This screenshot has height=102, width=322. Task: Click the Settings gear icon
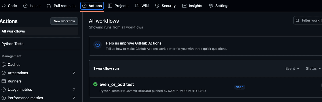click(x=211, y=6)
